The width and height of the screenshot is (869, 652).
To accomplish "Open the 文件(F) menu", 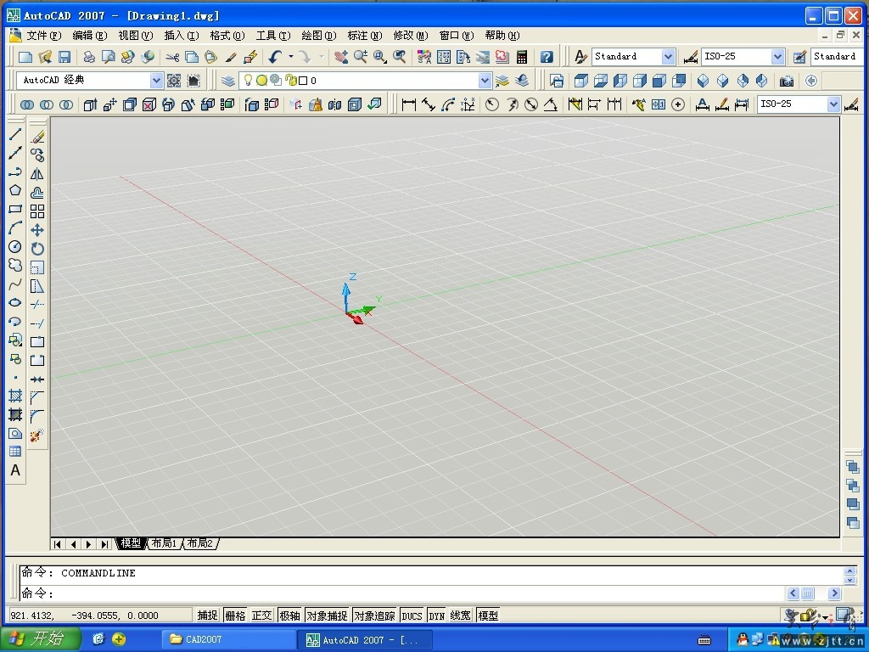I will click(44, 36).
